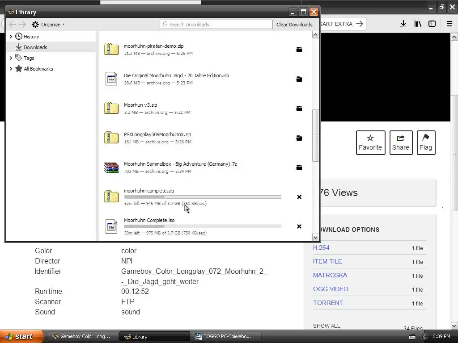Open containing folder for 20 Jahre Edition.iso
458x343 pixels.
coord(299,79)
